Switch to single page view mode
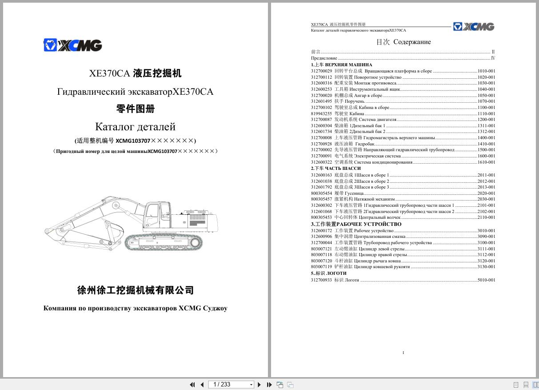The image size is (539, 390). (516, 384)
